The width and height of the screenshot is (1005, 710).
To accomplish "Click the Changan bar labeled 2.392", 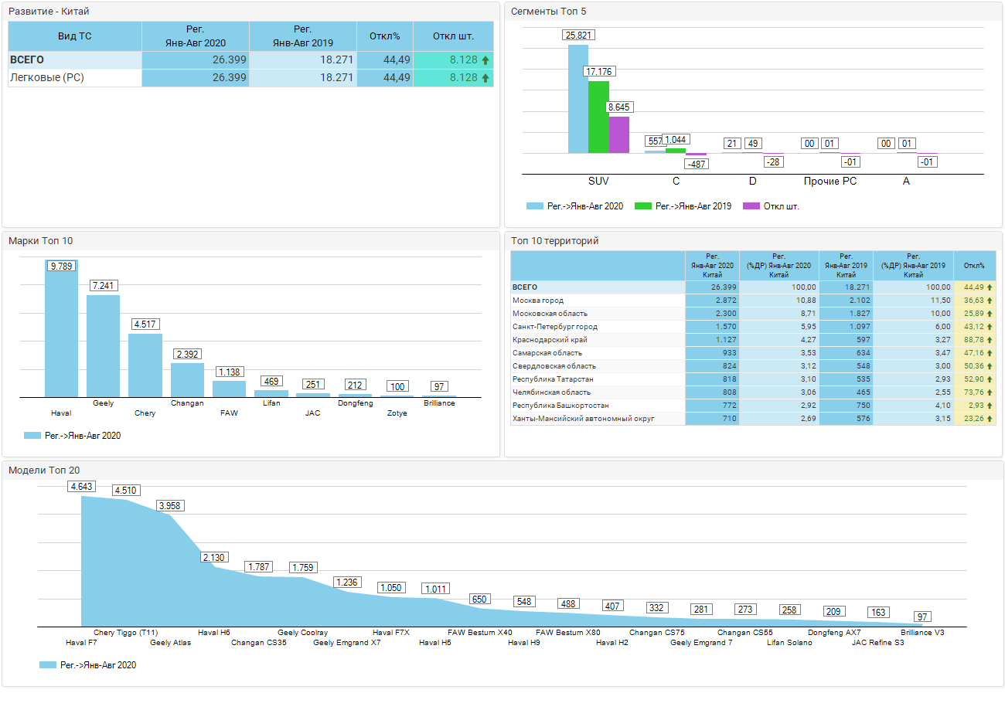I will coord(187,380).
